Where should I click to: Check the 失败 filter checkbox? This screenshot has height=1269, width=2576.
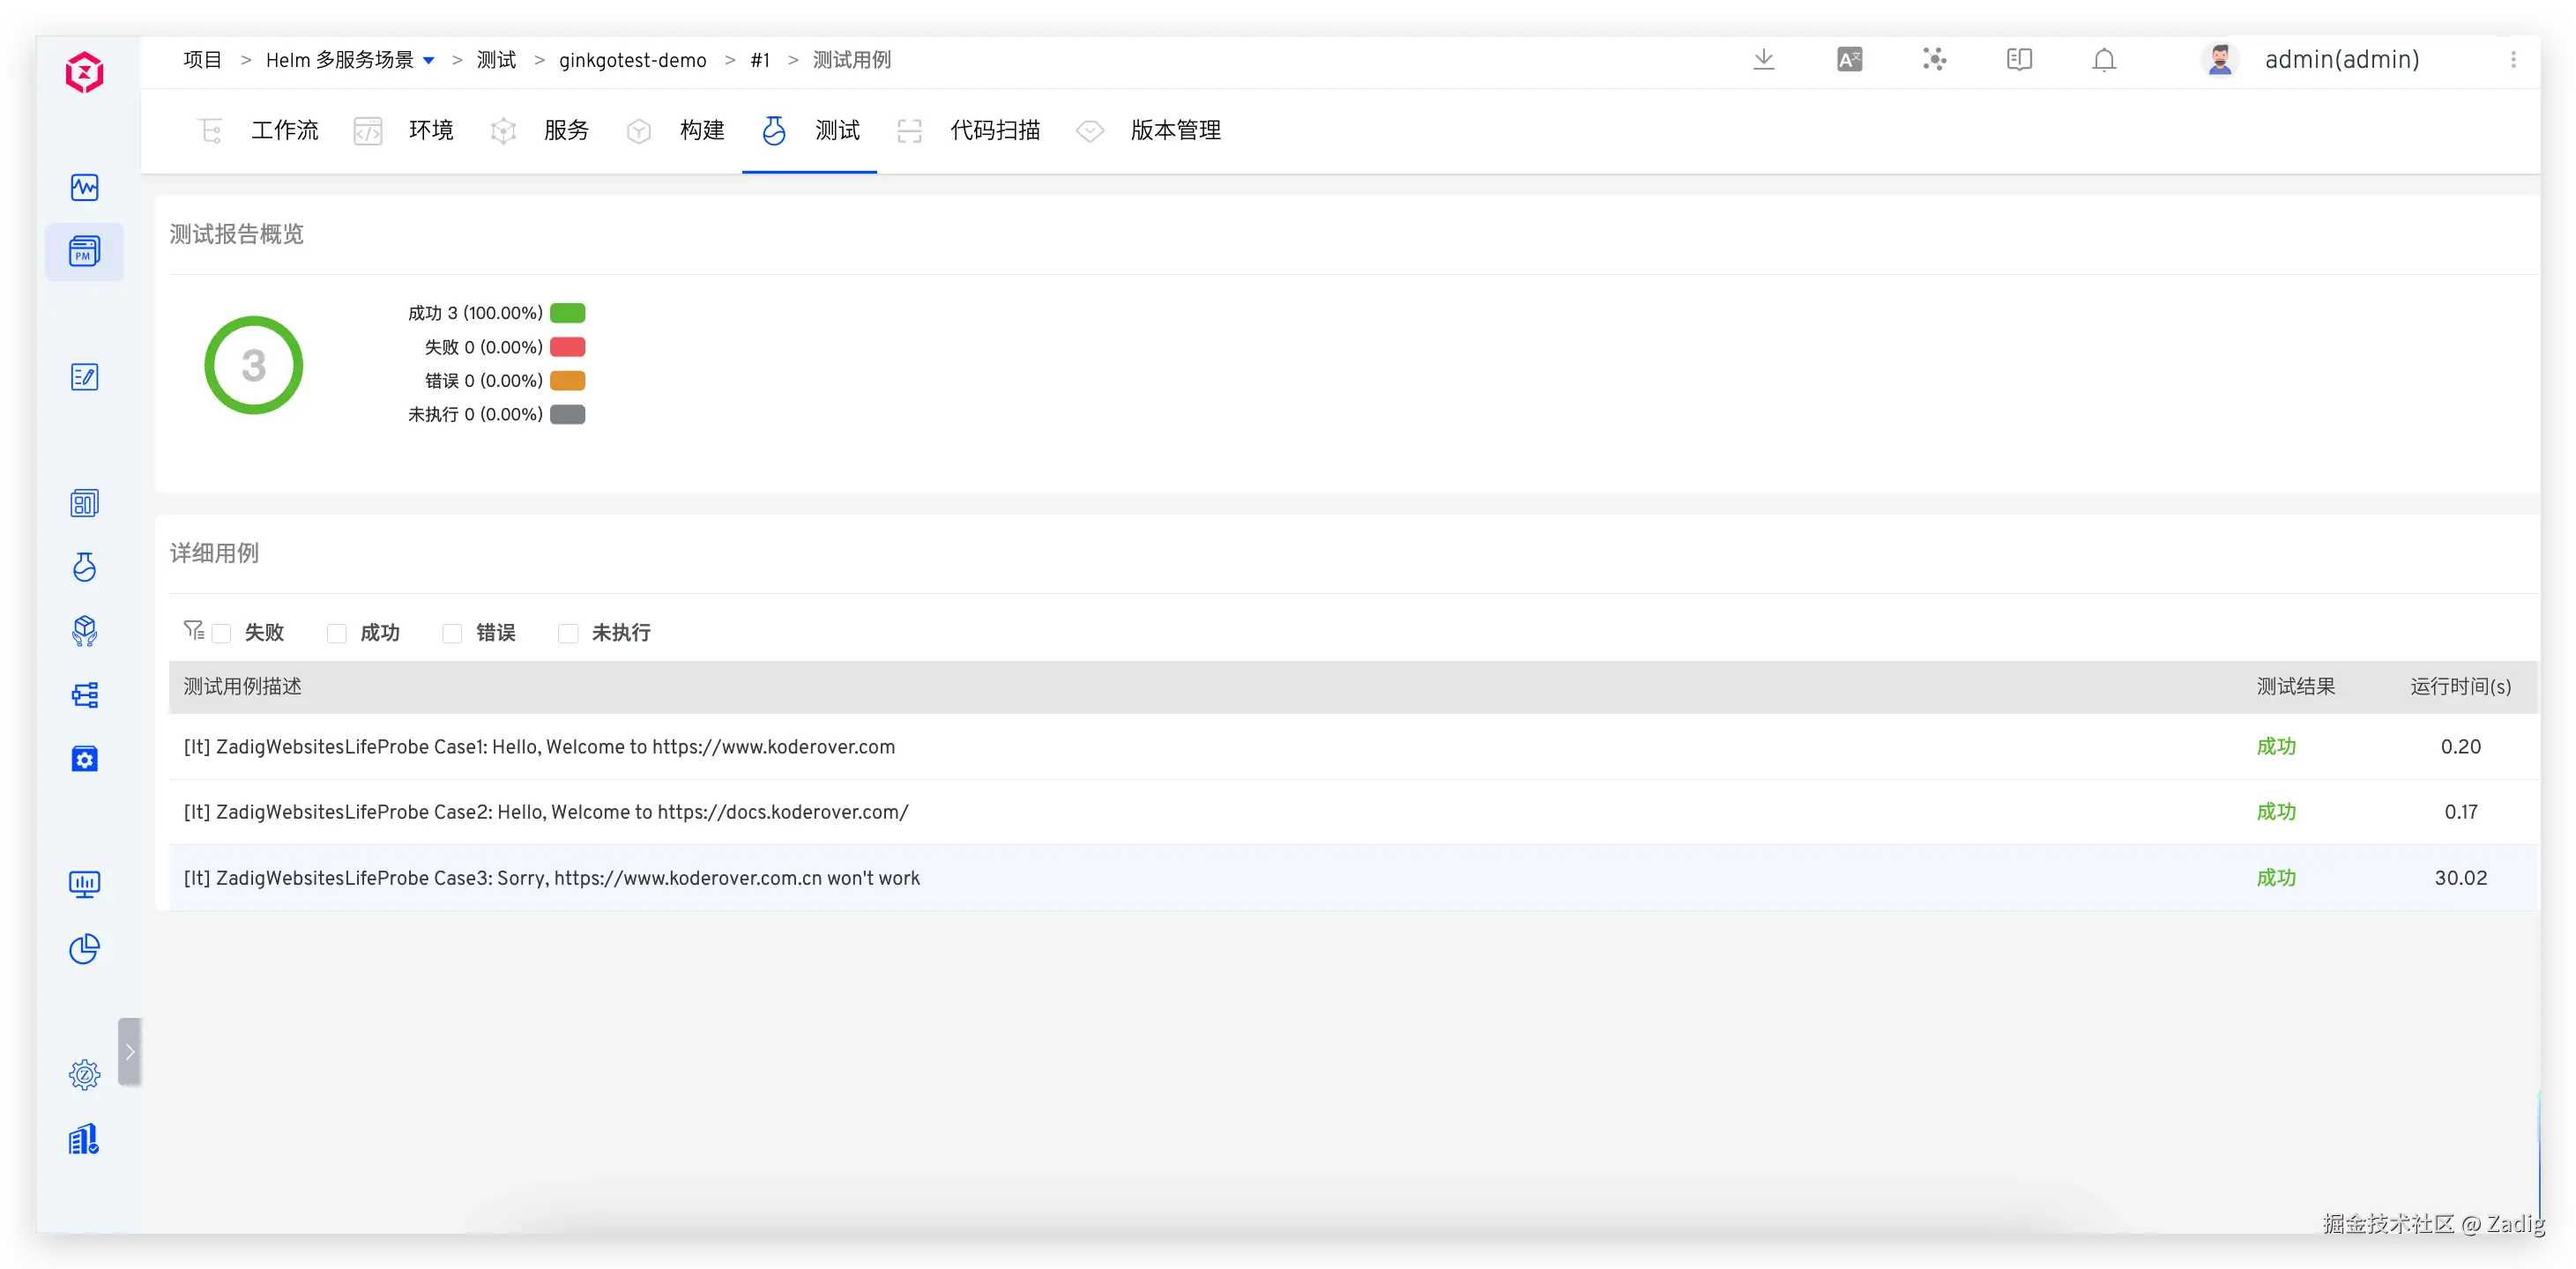pyautogui.click(x=222, y=633)
